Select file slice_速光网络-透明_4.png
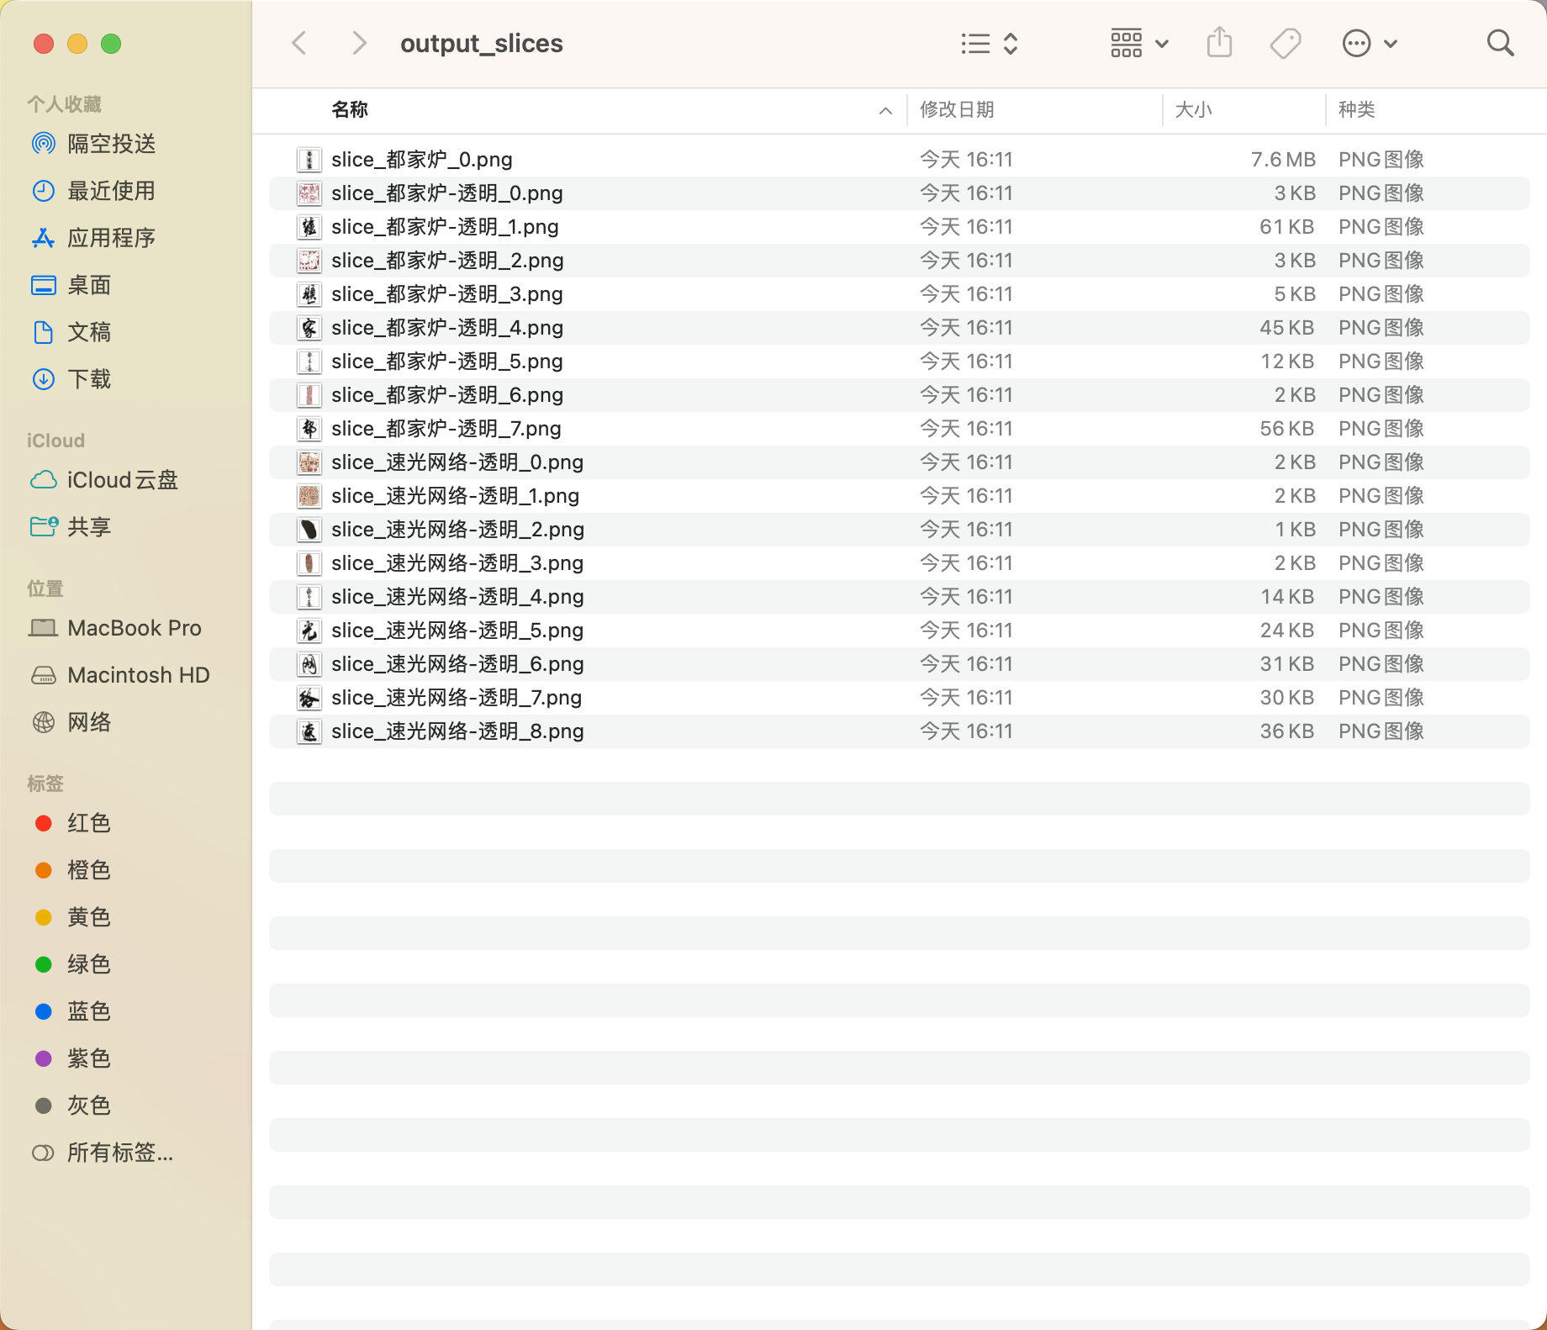Screen dimensions: 1547x1330 pyautogui.click(x=899, y=597)
